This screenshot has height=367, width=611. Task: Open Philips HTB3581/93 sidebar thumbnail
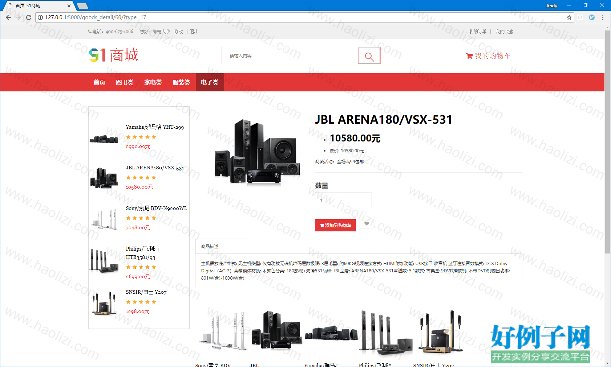104,261
